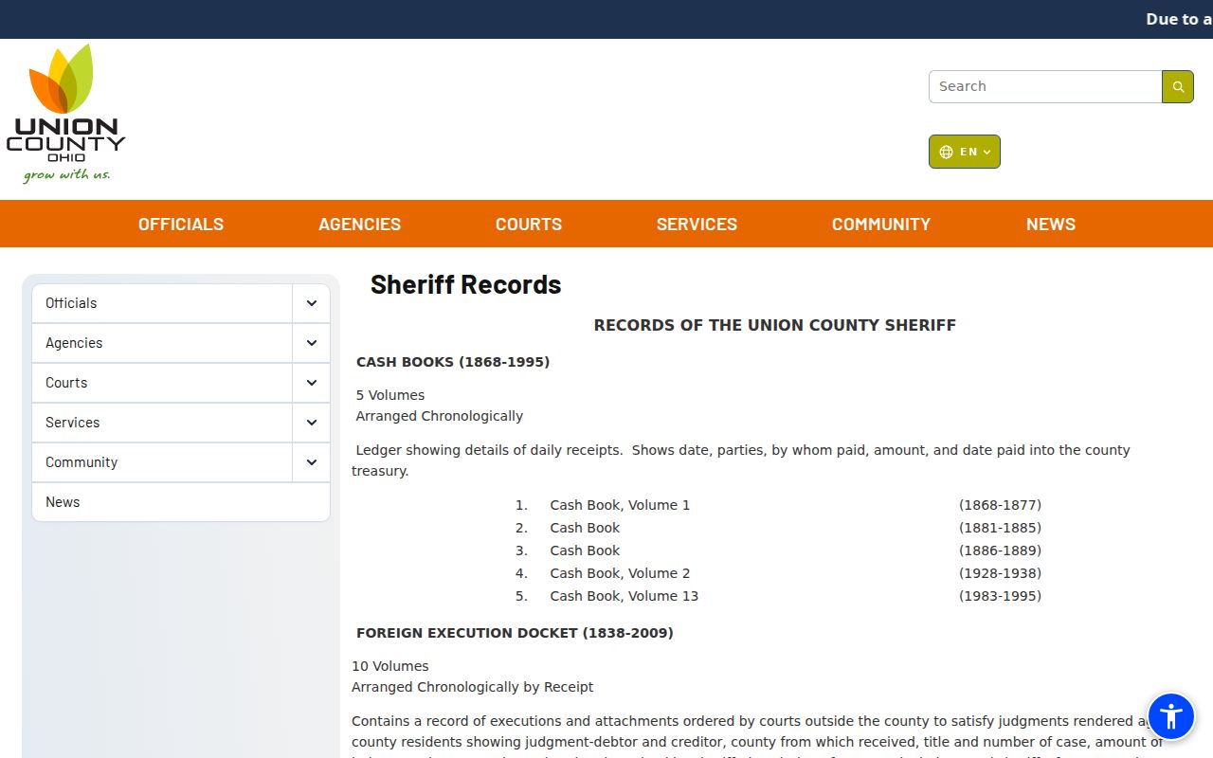The image size is (1213, 758).
Task: Open the News sidebar link
Action: pyautogui.click(x=181, y=502)
